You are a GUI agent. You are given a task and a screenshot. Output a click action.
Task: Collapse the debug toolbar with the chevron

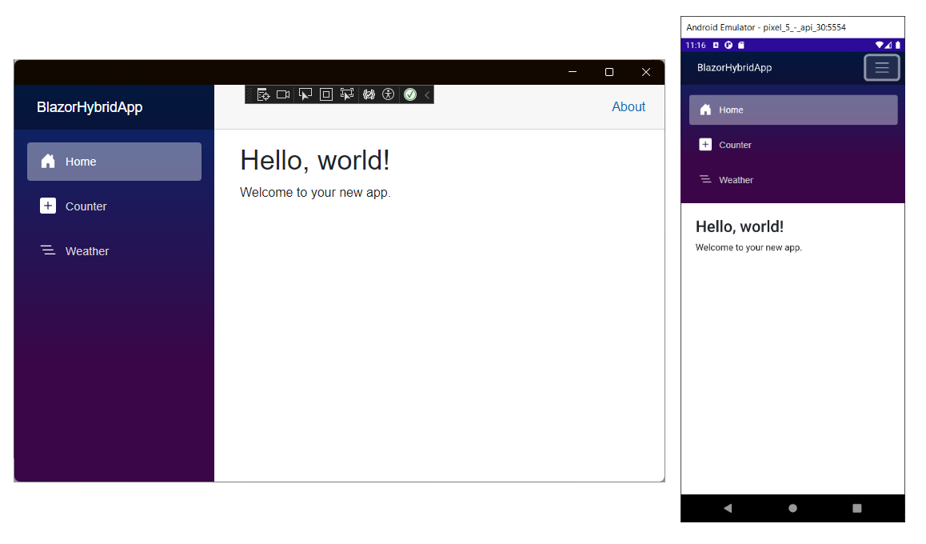425,94
